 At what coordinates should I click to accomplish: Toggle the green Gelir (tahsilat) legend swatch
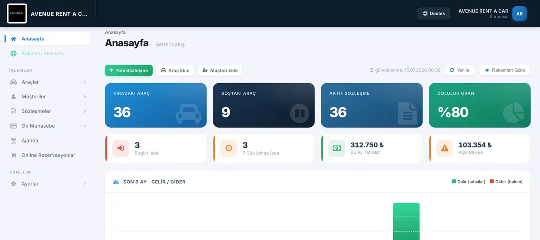(454, 182)
